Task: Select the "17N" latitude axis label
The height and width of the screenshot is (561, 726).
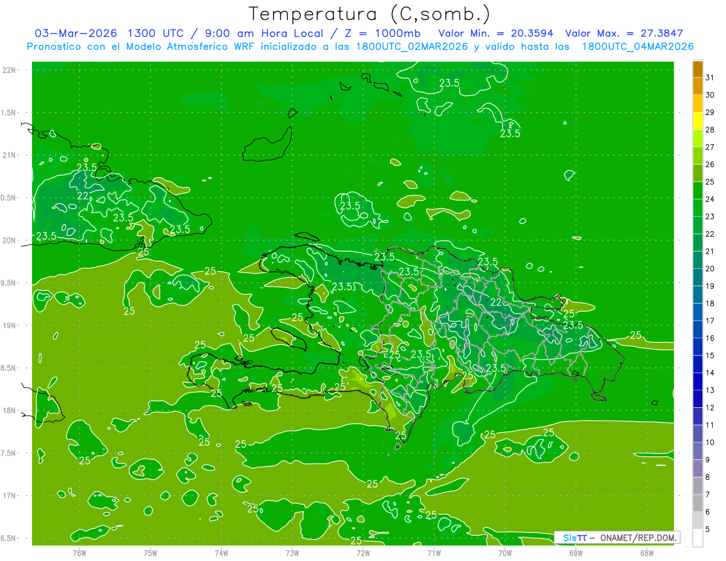Action: tap(10, 496)
